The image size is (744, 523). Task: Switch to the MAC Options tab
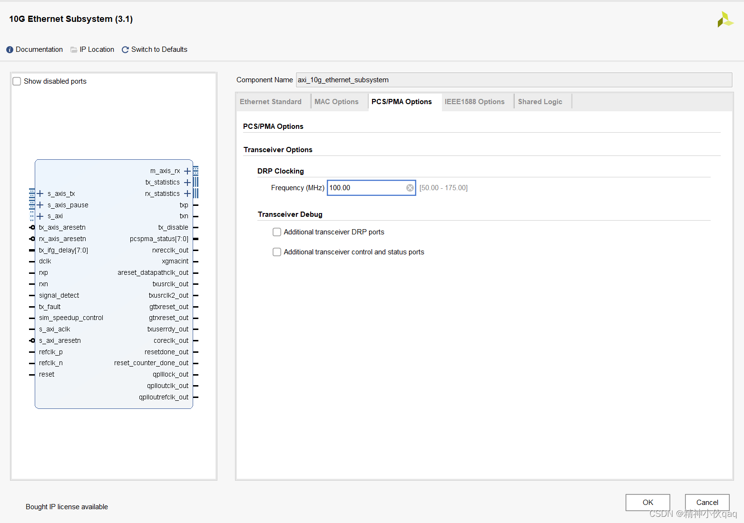click(336, 102)
